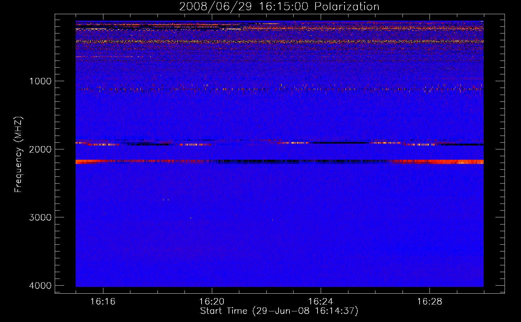Click the plot title '2008/06/29 16:15:00 Polarization'
Viewport: 521px width, 322px height.
(x=279, y=7)
